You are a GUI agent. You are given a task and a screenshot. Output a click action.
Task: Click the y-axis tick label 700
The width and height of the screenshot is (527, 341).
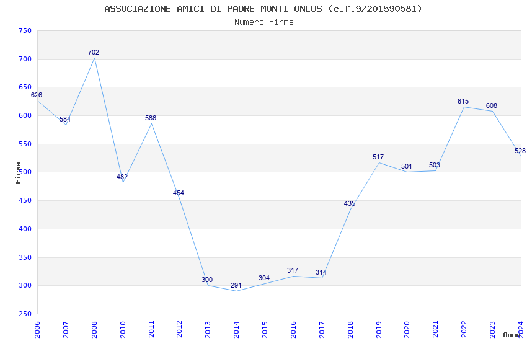(25, 59)
